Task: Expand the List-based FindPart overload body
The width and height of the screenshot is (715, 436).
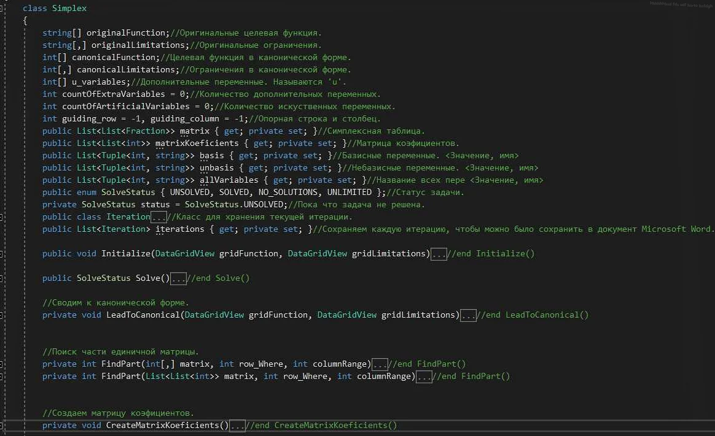Action: coord(424,377)
